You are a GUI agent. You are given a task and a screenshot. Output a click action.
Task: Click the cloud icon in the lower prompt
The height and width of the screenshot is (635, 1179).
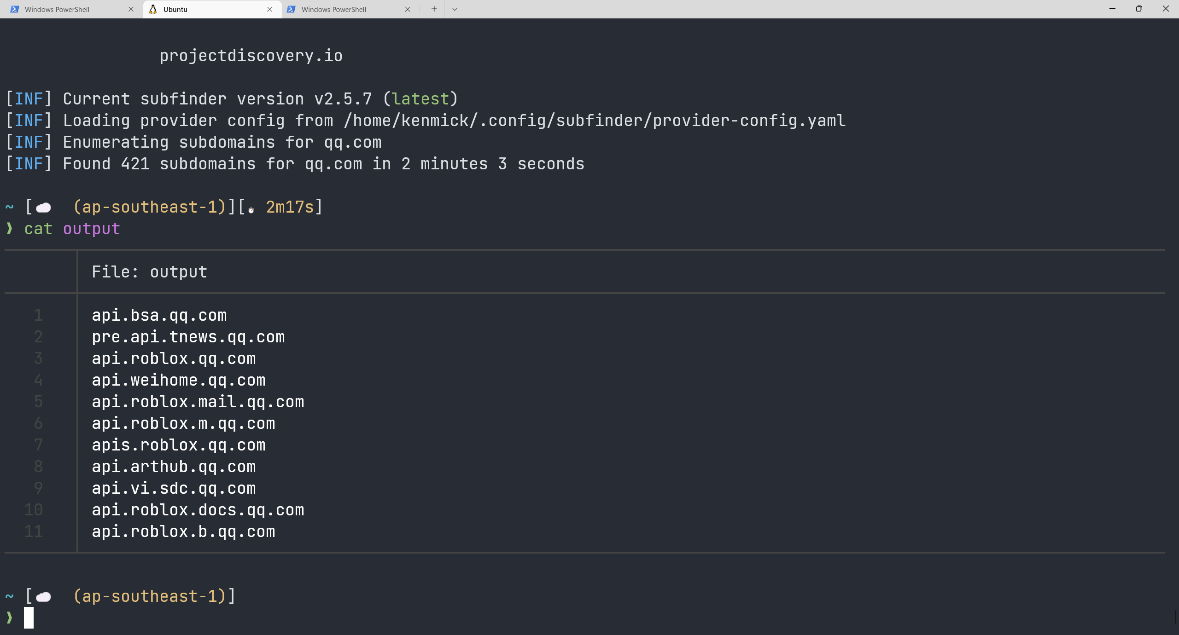[x=43, y=597]
